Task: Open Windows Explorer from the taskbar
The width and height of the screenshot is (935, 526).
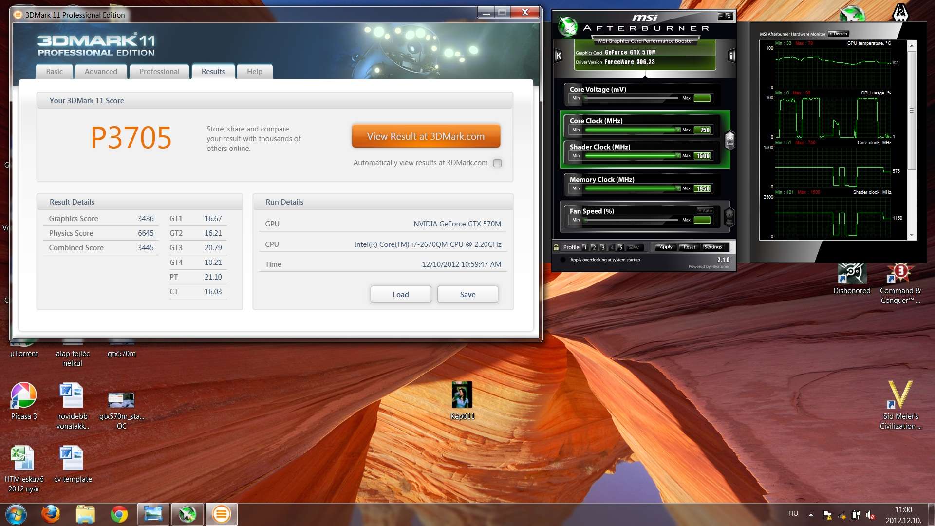Action: coord(85,514)
